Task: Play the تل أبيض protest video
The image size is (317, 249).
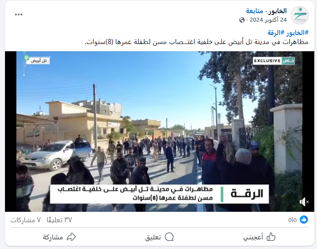Action: pyautogui.click(x=160, y=131)
